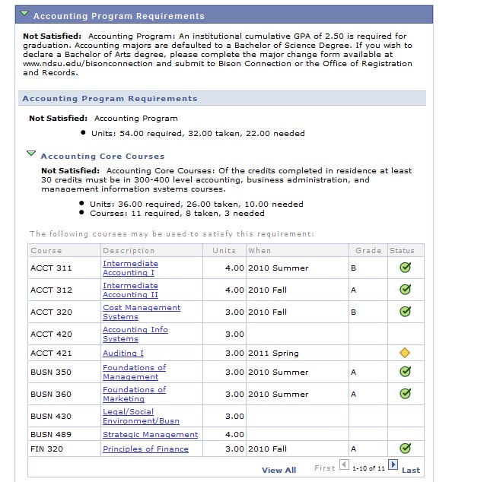Click the green checkmark status for ACCT 311
487x482 pixels.
click(x=405, y=268)
